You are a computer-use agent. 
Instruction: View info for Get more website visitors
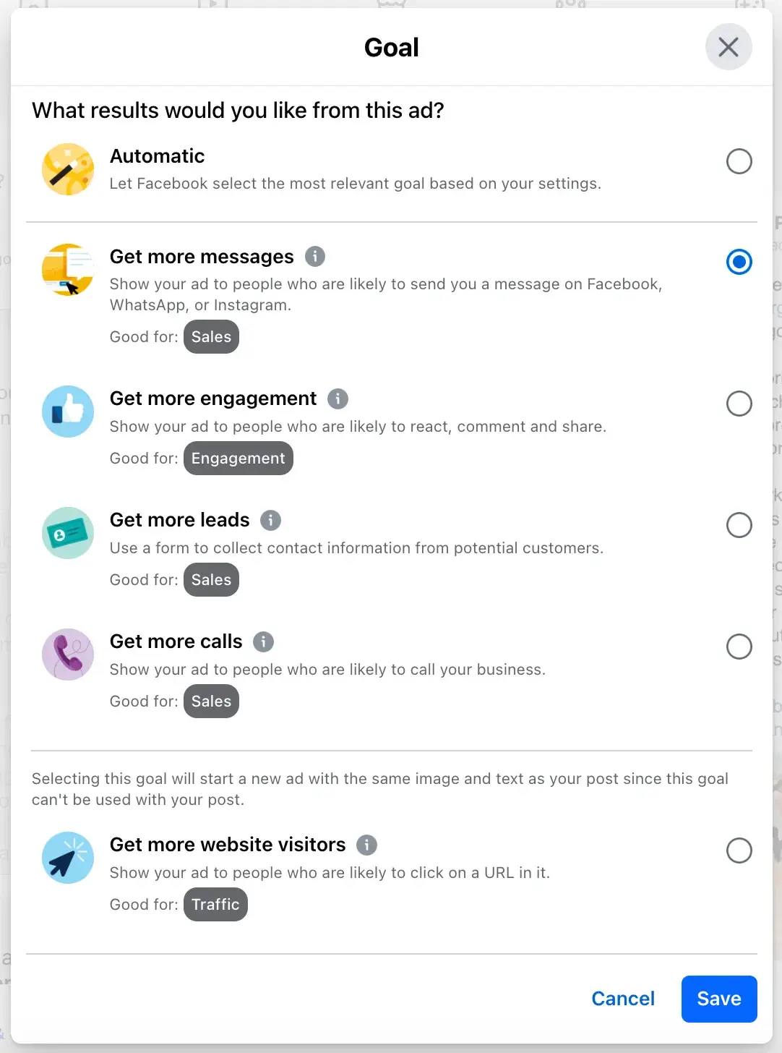pos(367,845)
